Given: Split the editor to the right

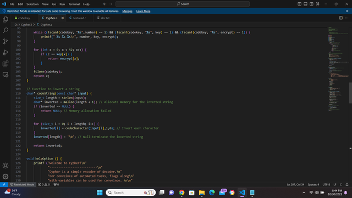Looking at the screenshot, I should tap(341, 18).
